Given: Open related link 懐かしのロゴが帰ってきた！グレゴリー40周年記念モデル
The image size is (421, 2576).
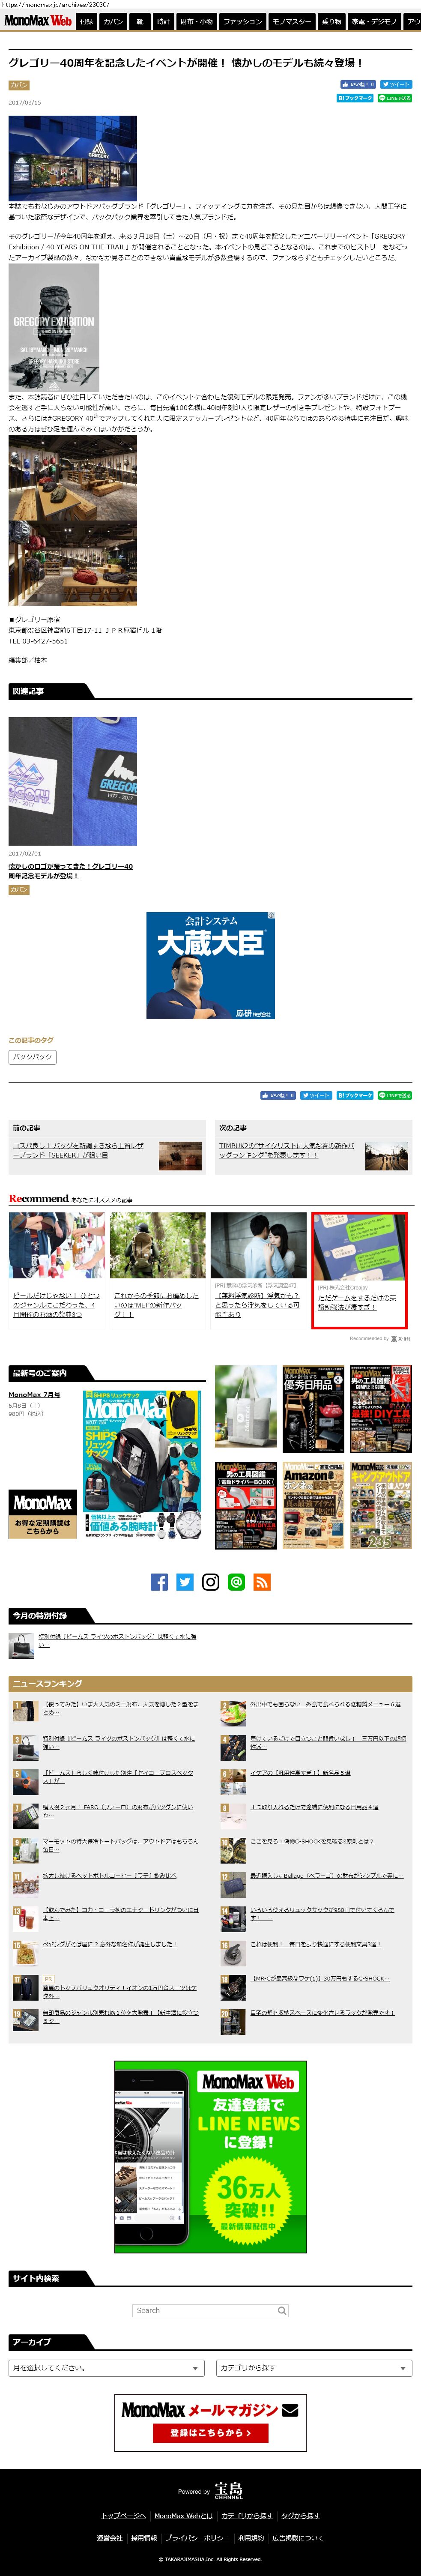Looking at the screenshot, I should 71,871.
